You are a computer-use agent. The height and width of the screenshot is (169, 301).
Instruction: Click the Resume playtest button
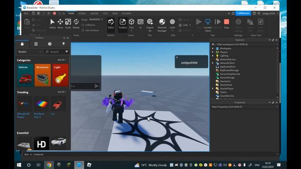click(217, 23)
